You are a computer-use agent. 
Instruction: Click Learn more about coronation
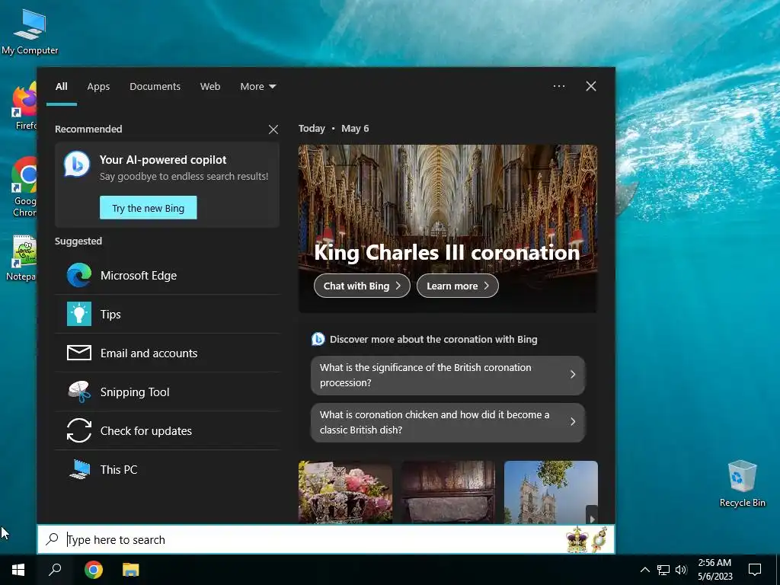coord(457,286)
